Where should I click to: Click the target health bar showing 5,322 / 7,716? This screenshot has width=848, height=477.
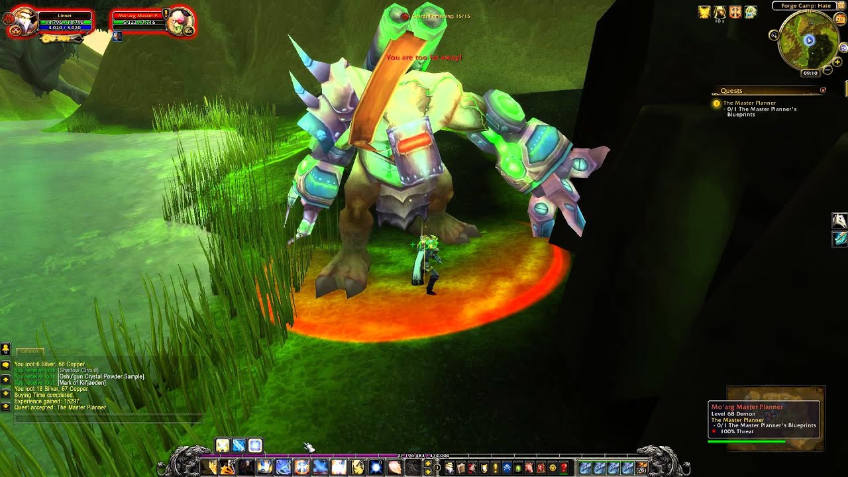point(139,23)
